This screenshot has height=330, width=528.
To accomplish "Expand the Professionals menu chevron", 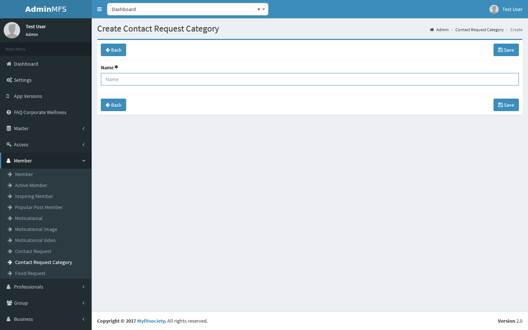I will (84, 287).
